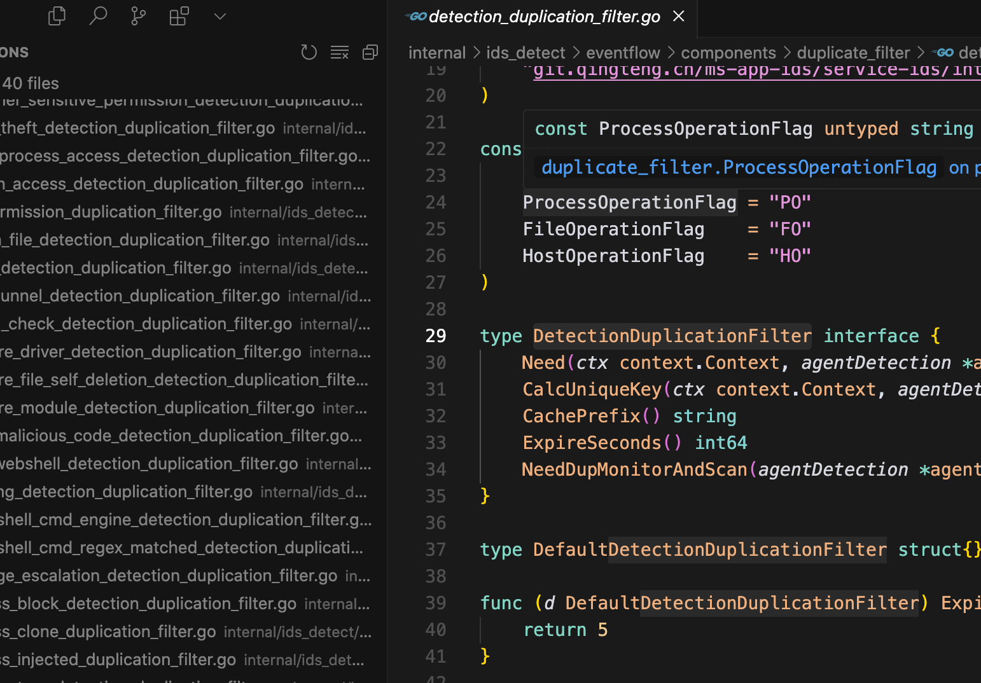Image resolution: width=981 pixels, height=683 pixels.
Task: Clear the results using the lines-with-x icon
Action: (340, 52)
